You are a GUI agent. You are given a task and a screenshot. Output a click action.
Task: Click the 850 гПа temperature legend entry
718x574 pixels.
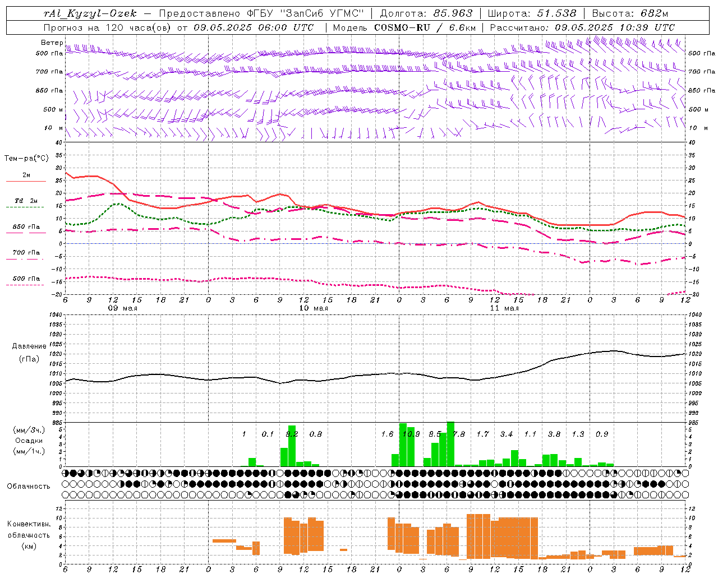tap(26, 227)
